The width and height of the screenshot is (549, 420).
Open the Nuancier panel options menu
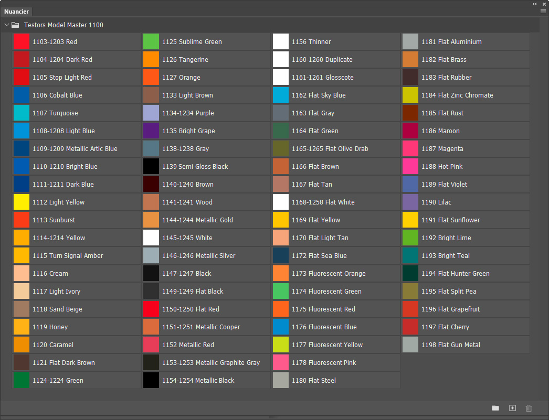pyautogui.click(x=543, y=11)
